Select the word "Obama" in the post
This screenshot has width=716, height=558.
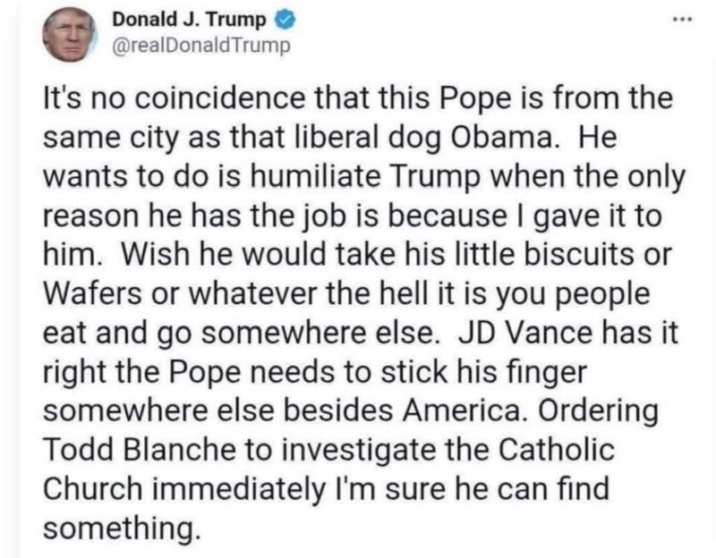pyautogui.click(x=516, y=139)
